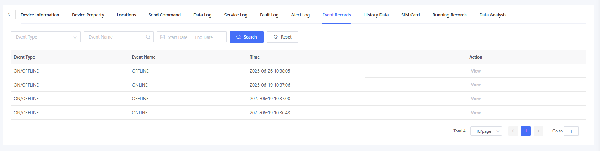
Task: Select the Alert Log tab
Action: (x=300, y=15)
